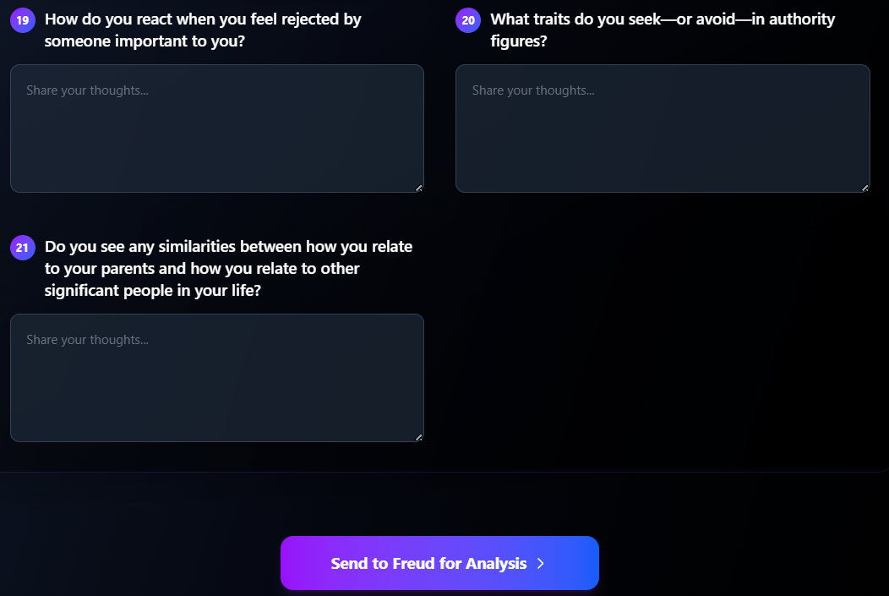Click the divider line below the question panel
The image size is (889, 596).
pyautogui.click(x=439, y=472)
